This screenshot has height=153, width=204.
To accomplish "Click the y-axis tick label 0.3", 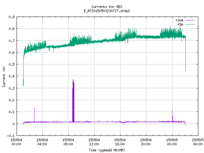I will coord(11,88).
